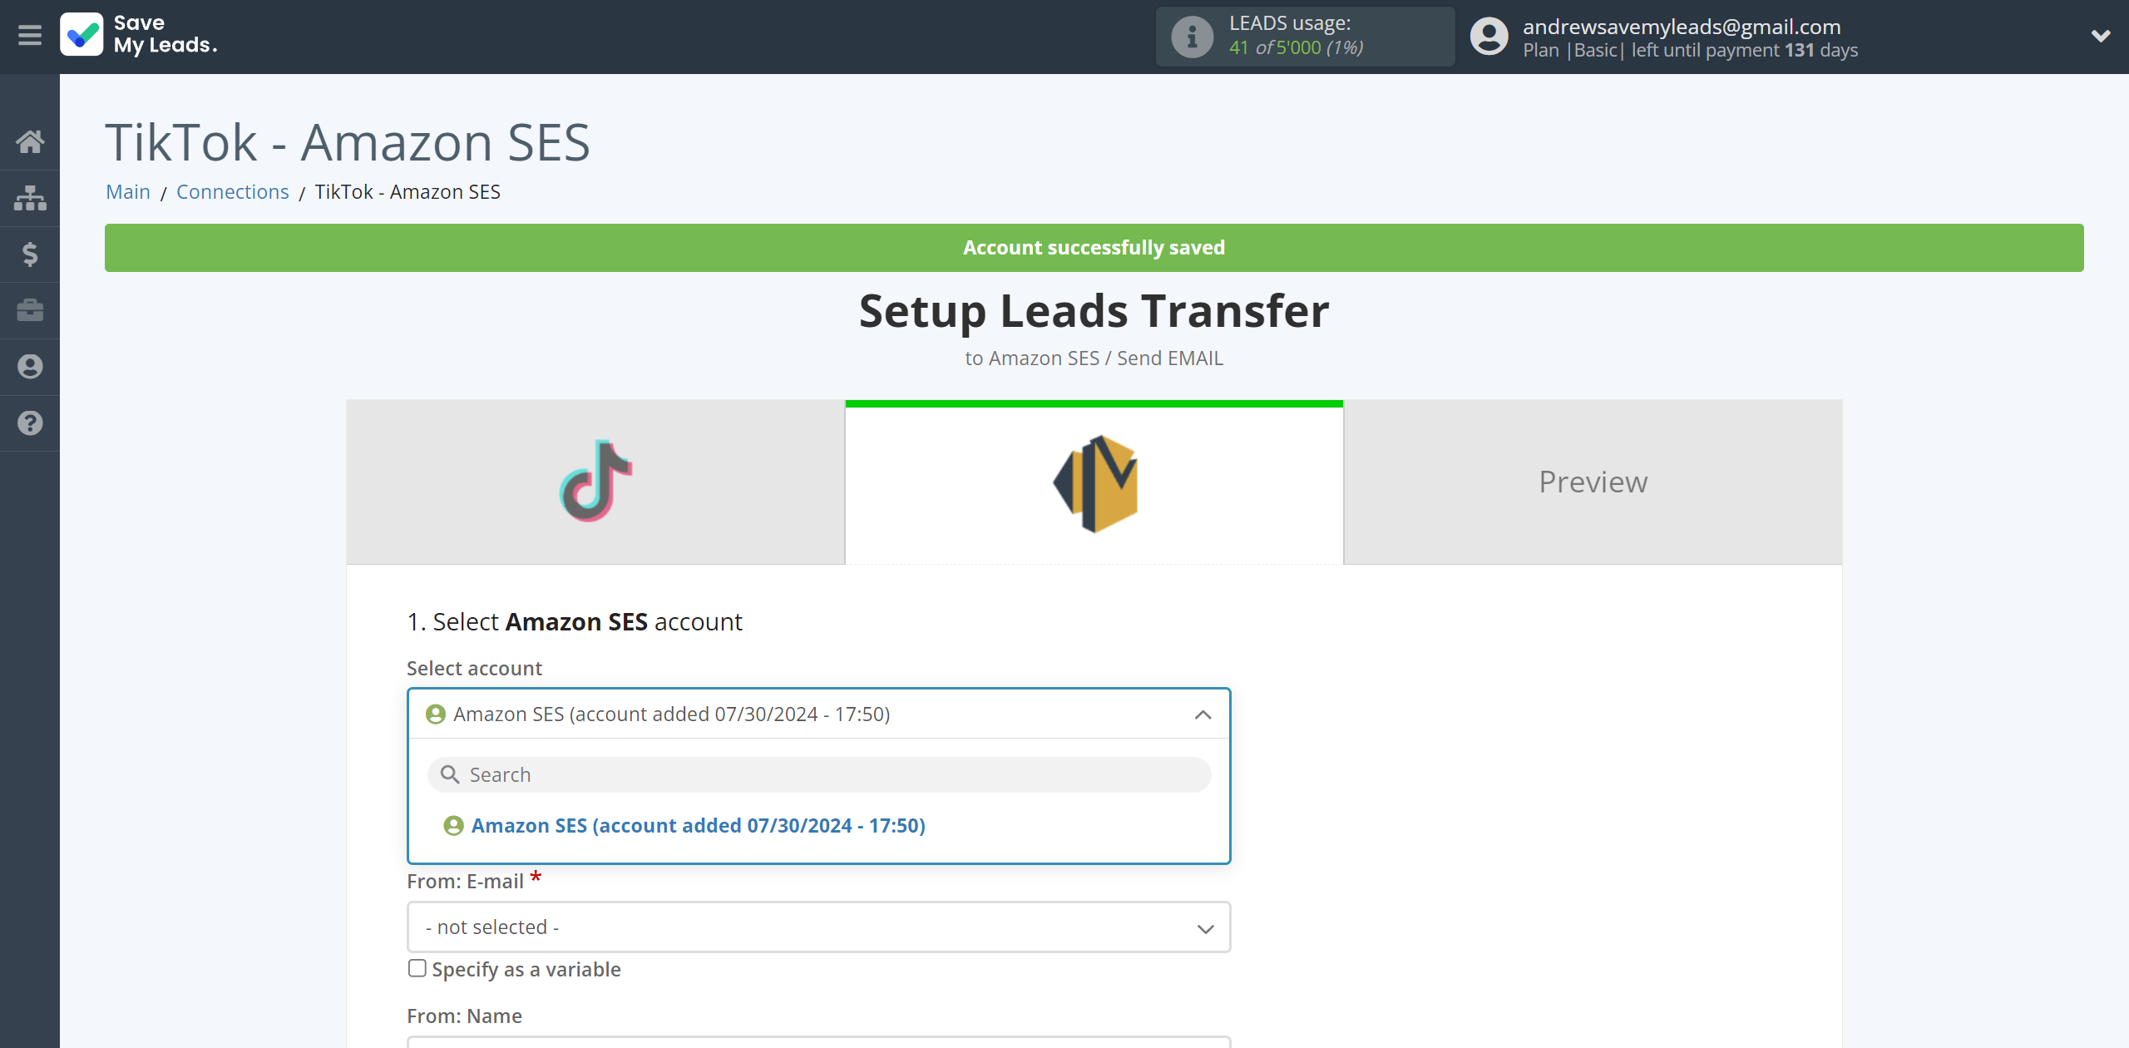Open the From Email dropdown
Viewport: 2129px width, 1048px height.
[818, 927]
